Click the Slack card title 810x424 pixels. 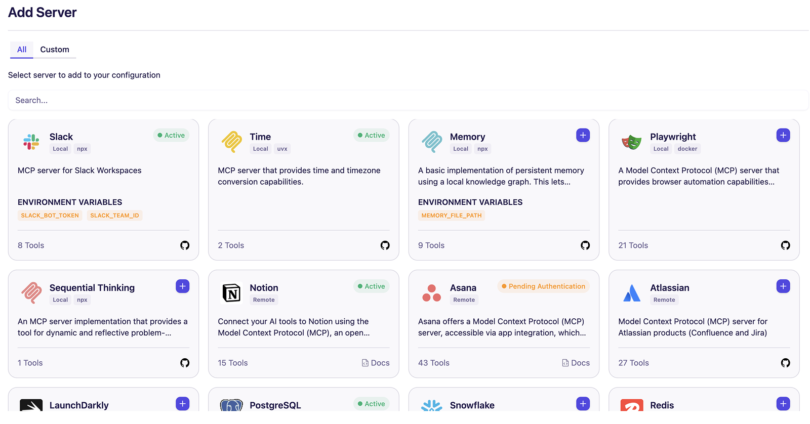pyautogui.click(x=61, y=137)
